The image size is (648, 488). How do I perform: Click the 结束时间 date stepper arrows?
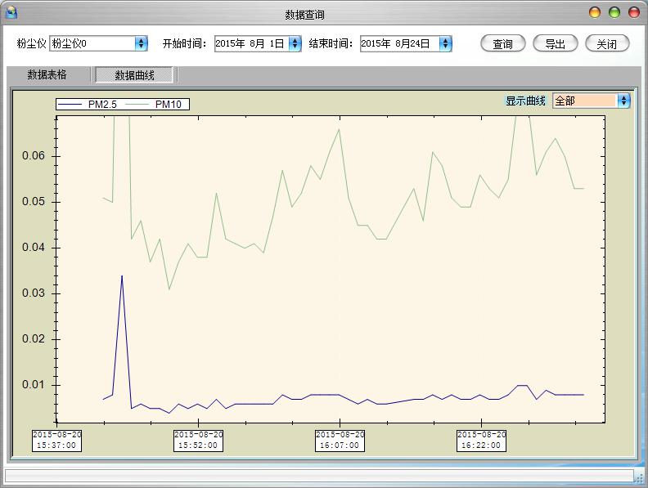[x=444, y=43]
